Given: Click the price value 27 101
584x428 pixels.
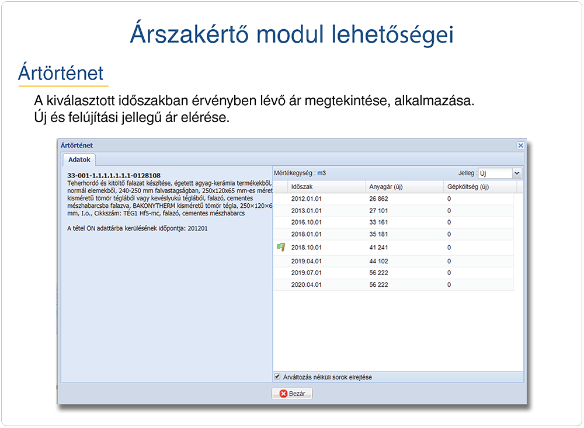Looking at the screenshot, I should pyautogui.click(x=378, y=211).
